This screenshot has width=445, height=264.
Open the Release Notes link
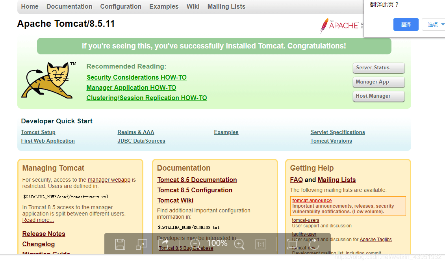(44, 234)
